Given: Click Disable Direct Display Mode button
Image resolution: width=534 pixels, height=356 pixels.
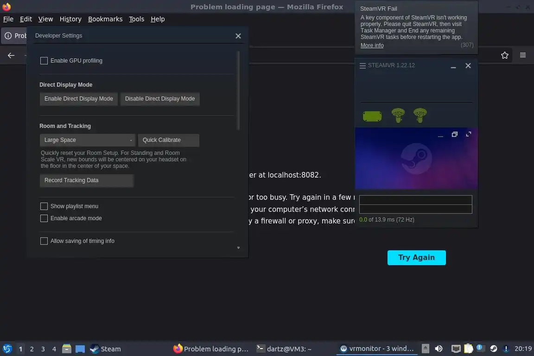Looking at the screenshot, I should click(160, 99).
